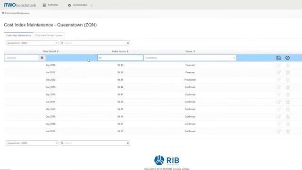The height and width of the screenshot is (170, 302).
Task: Sort by Status column arrows
Action: (x=194, y=51)
